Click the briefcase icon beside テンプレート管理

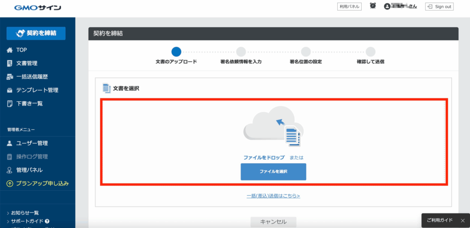click(10, 90)
